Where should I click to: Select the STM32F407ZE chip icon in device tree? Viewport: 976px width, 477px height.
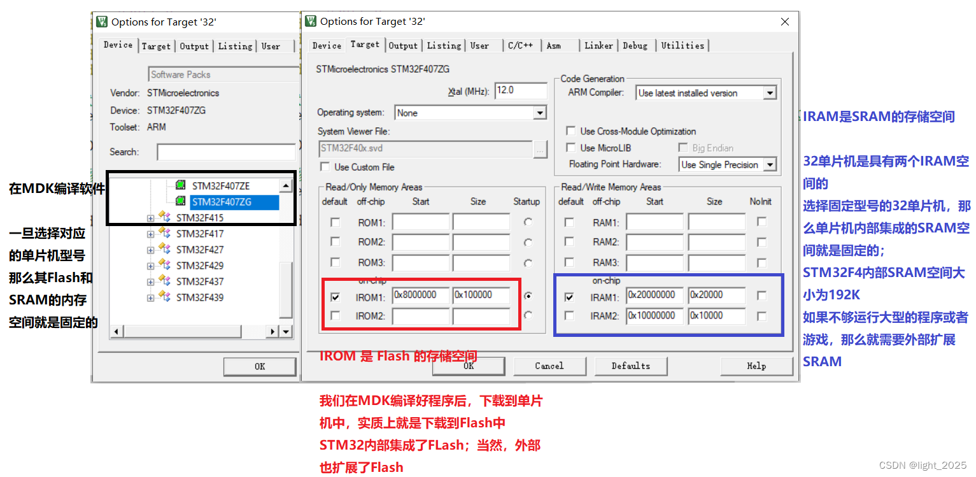pyautogui.click(x=181, y=186)
